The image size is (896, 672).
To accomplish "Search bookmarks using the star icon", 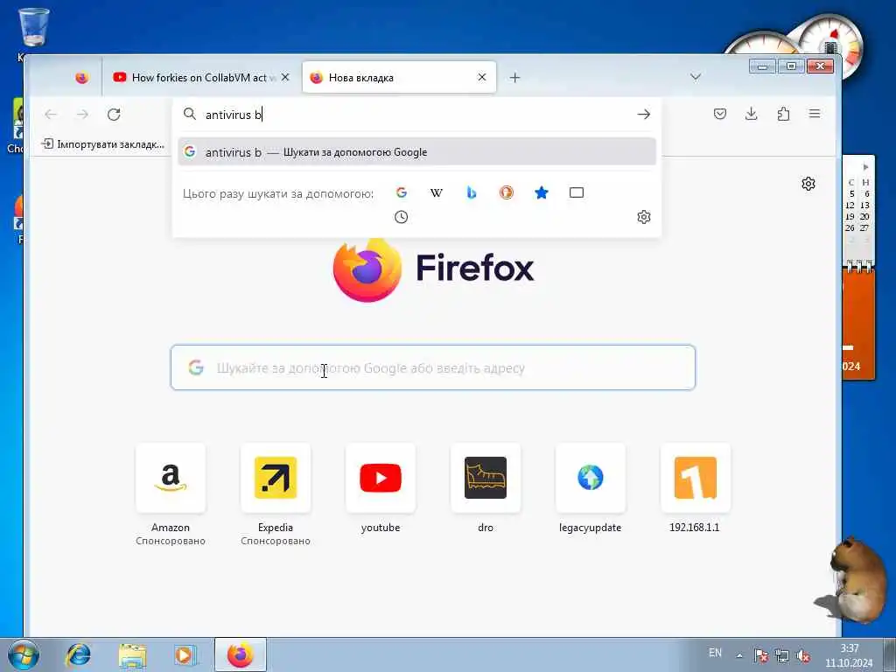I will (541, 192).
